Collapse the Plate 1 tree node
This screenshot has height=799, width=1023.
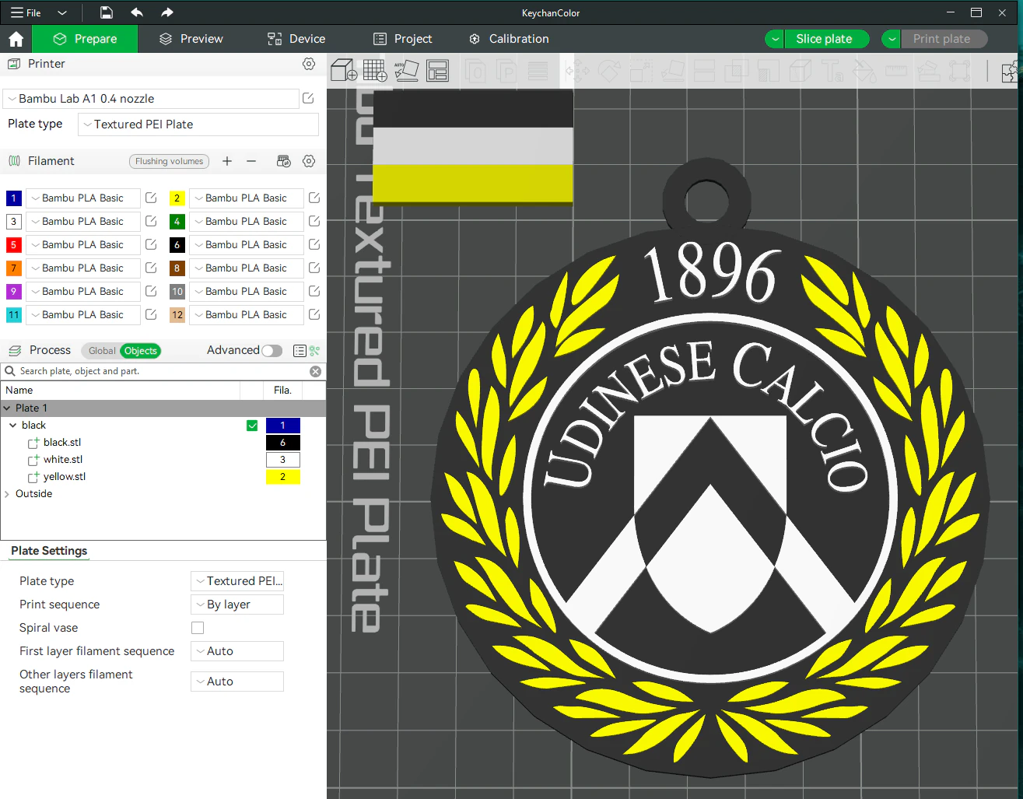tap(7, 408)
